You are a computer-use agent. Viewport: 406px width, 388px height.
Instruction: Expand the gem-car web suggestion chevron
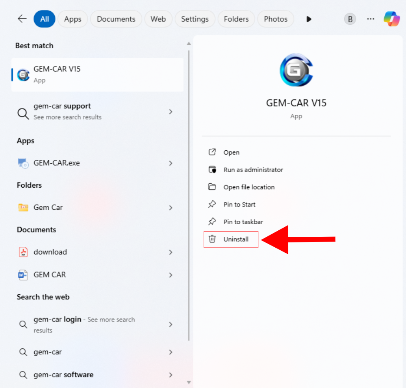(171, 352)
